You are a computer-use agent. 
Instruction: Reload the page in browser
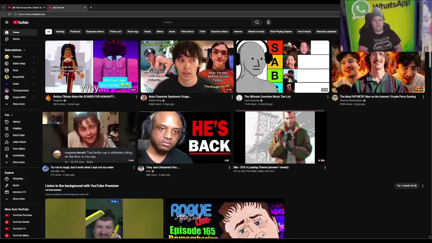click(9, 14)
